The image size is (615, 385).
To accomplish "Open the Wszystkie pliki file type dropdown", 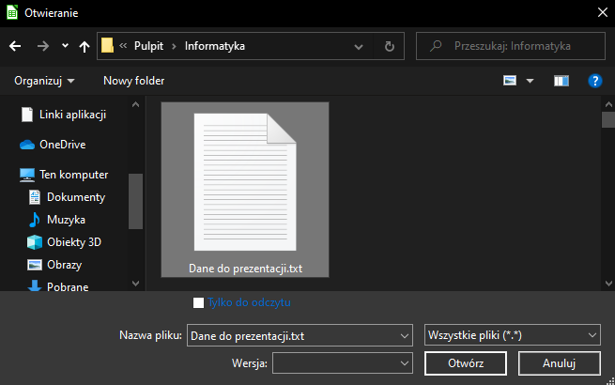I will [x=513, y=335].
